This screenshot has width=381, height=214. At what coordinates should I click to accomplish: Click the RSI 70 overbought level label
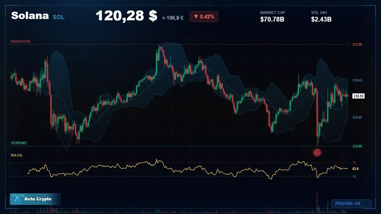(x=354, y=163)
